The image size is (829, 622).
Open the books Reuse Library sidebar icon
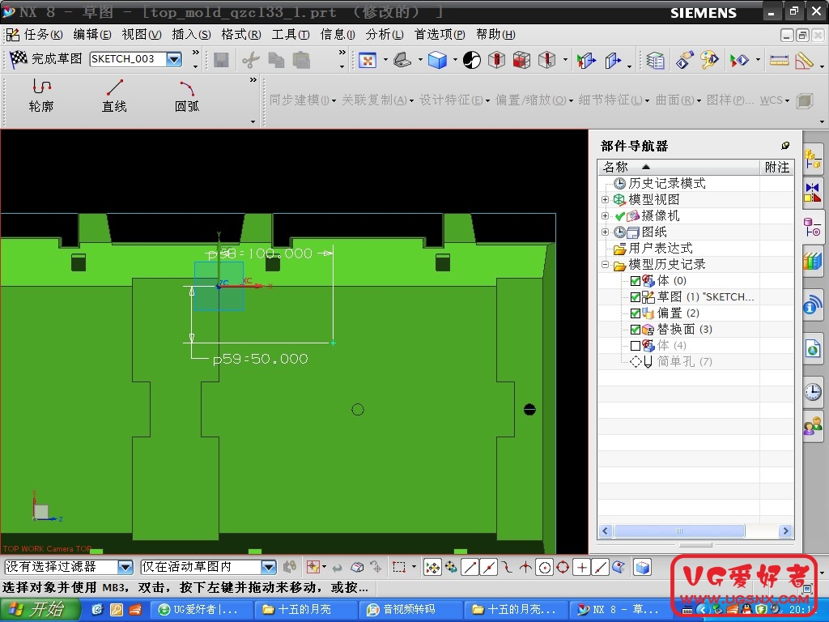point(813,260)
